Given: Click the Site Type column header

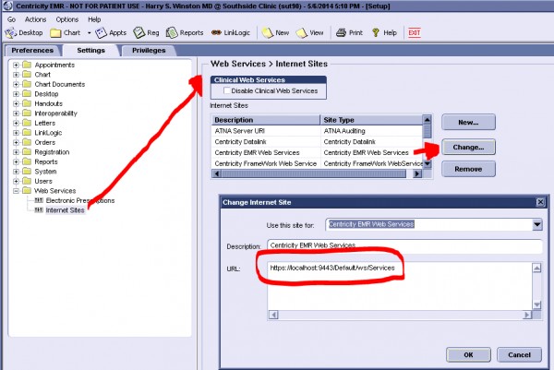Looking at the screenshot, I should coord(371,120).
